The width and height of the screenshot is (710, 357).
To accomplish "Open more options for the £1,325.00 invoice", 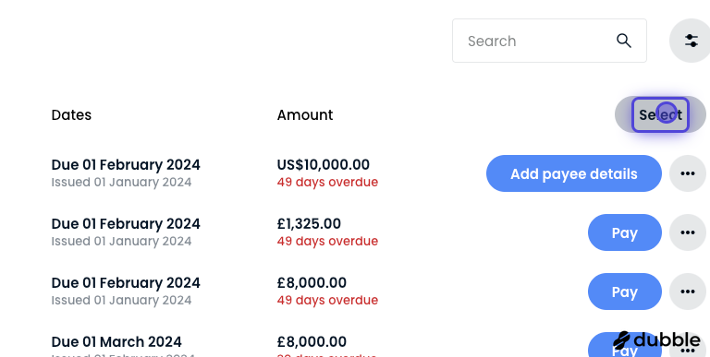I will coord(688,232).
